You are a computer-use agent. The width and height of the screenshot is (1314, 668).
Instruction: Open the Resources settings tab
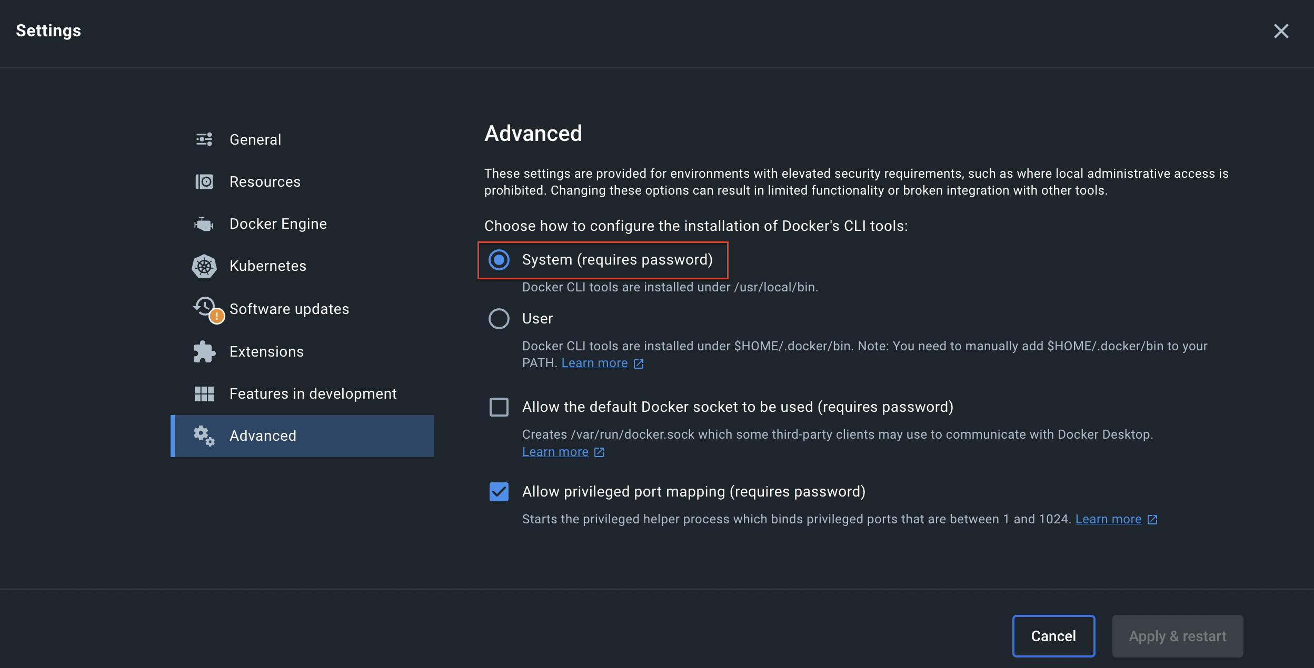(x=302, y=181)
